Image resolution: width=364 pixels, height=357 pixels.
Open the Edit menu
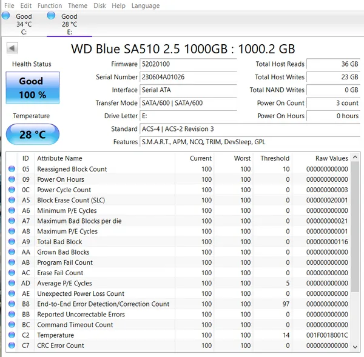(25, 5)
